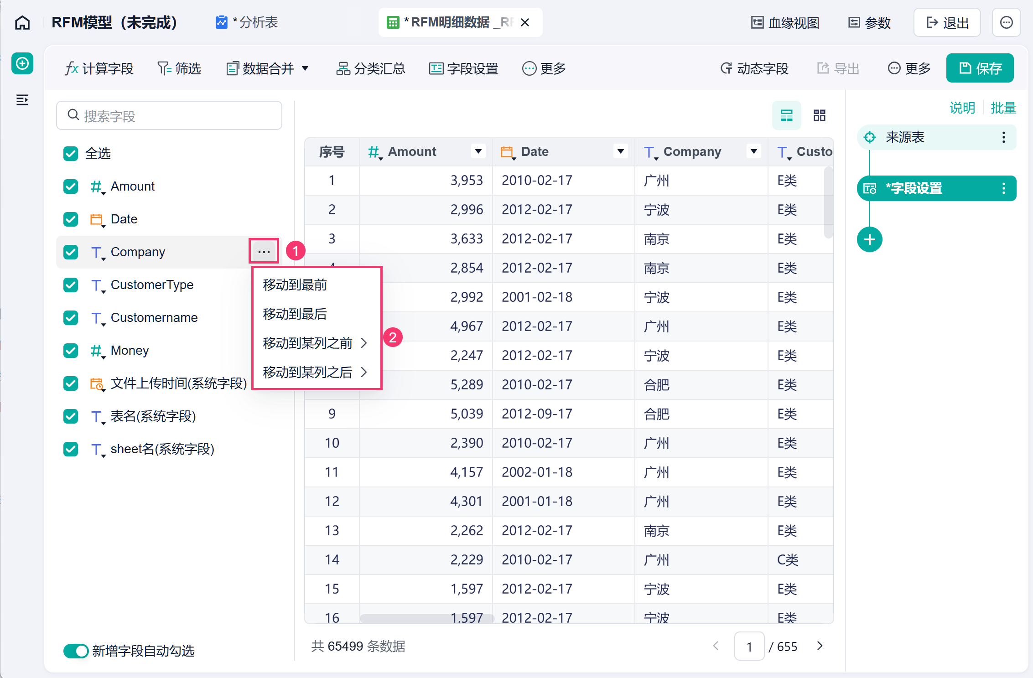Uncheck the 全选 checkbox

click(71, 154)
